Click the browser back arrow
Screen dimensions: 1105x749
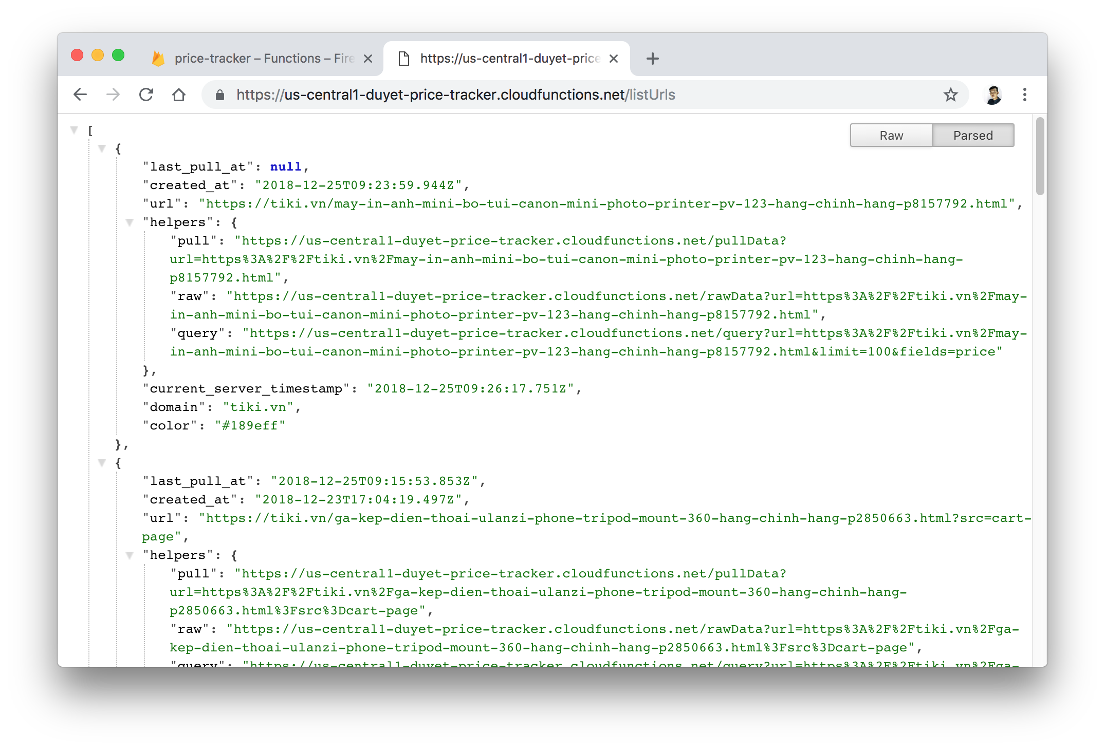click(x=80, y=95)
